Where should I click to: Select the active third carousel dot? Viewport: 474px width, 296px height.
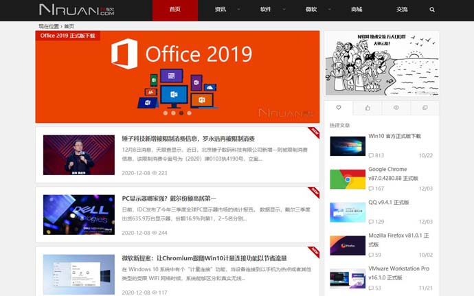click(x=181, y=113)
